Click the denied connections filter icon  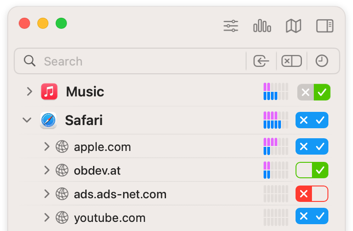pyautogui.click(x=291, y=61)
